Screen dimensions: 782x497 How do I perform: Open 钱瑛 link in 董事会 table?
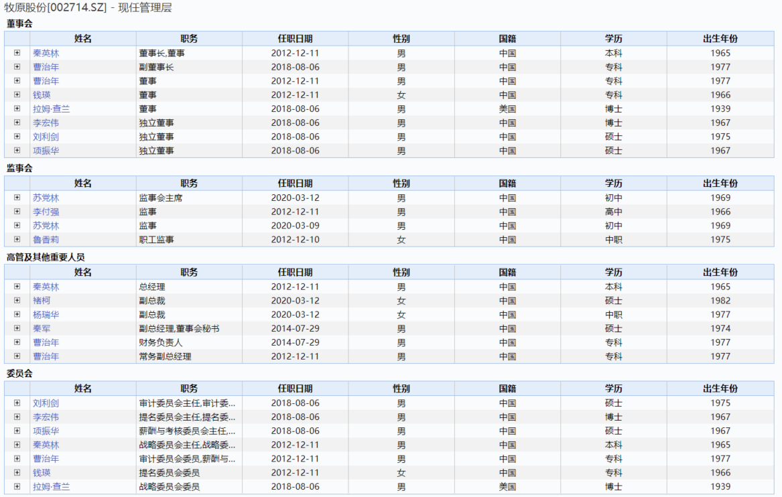42,95
